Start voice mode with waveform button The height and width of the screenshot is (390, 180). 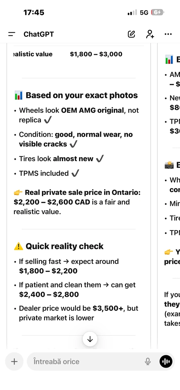(166, 361)
